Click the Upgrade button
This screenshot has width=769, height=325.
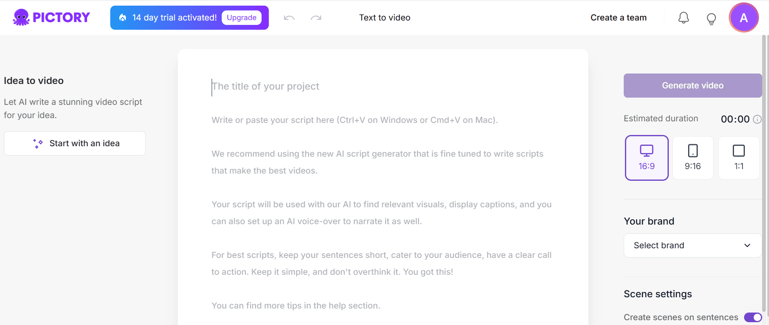241,18
